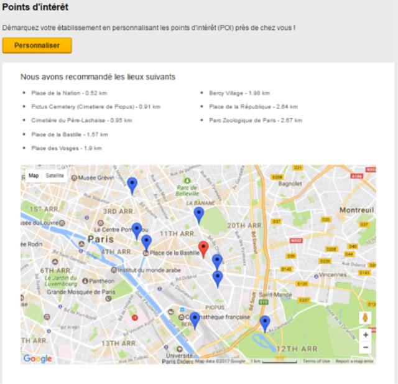Select the Map view tab
This screenshot has width=398, height=384.
click(x=34, y=176)
